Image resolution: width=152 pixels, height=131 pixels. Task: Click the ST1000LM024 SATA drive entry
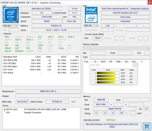coord(41,109)
